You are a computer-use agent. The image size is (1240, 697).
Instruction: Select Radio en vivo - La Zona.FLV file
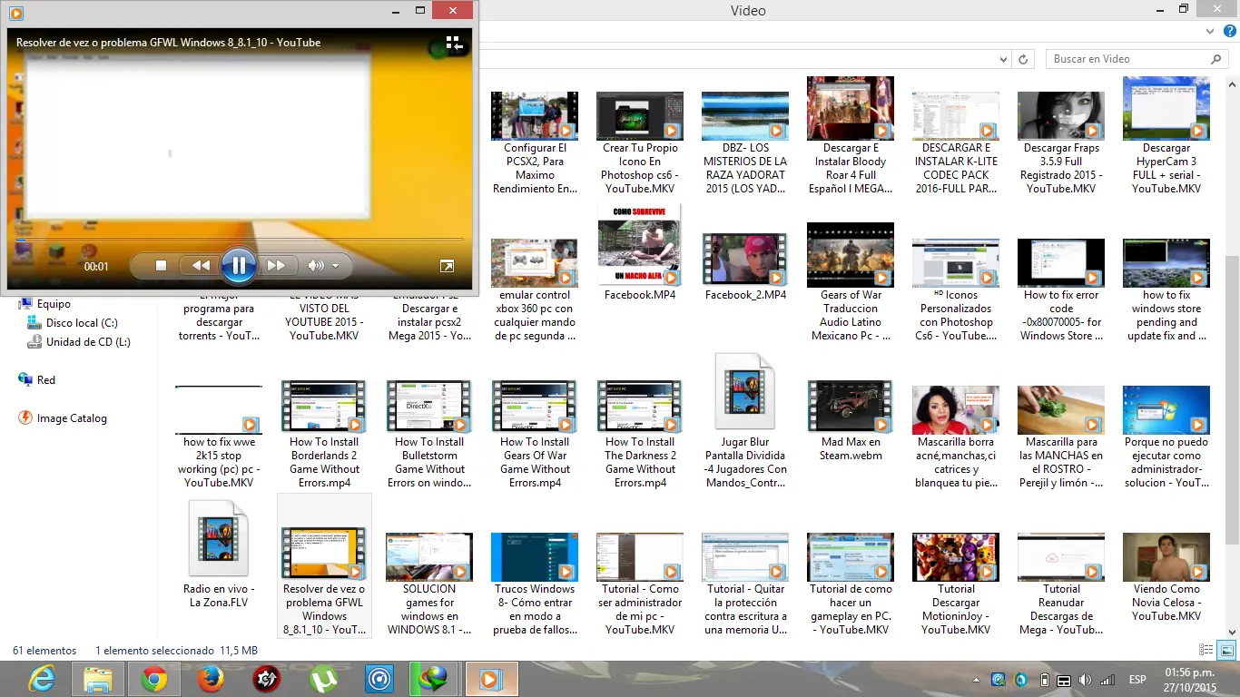click(x=219, y=554)
